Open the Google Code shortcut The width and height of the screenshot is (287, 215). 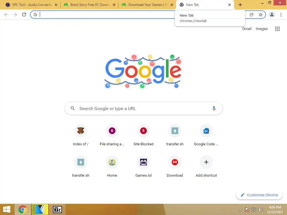coord(206,136)
